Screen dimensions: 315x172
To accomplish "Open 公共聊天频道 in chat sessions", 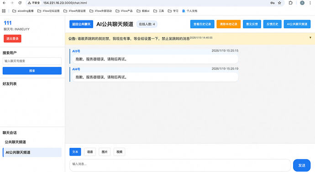I will coord(32,142).
